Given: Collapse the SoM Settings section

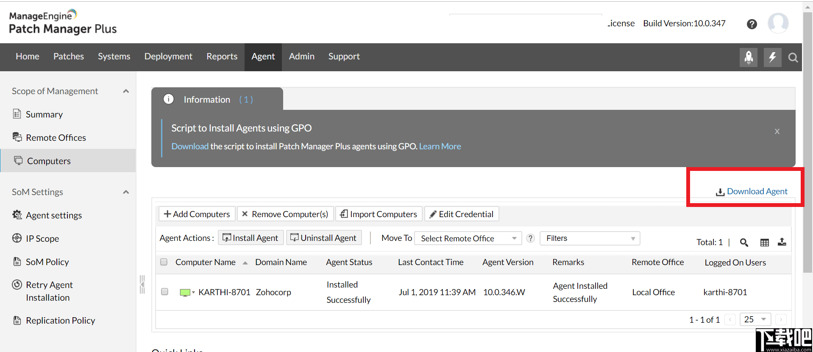Looking at the screenshot, I should tap(126, 192).
